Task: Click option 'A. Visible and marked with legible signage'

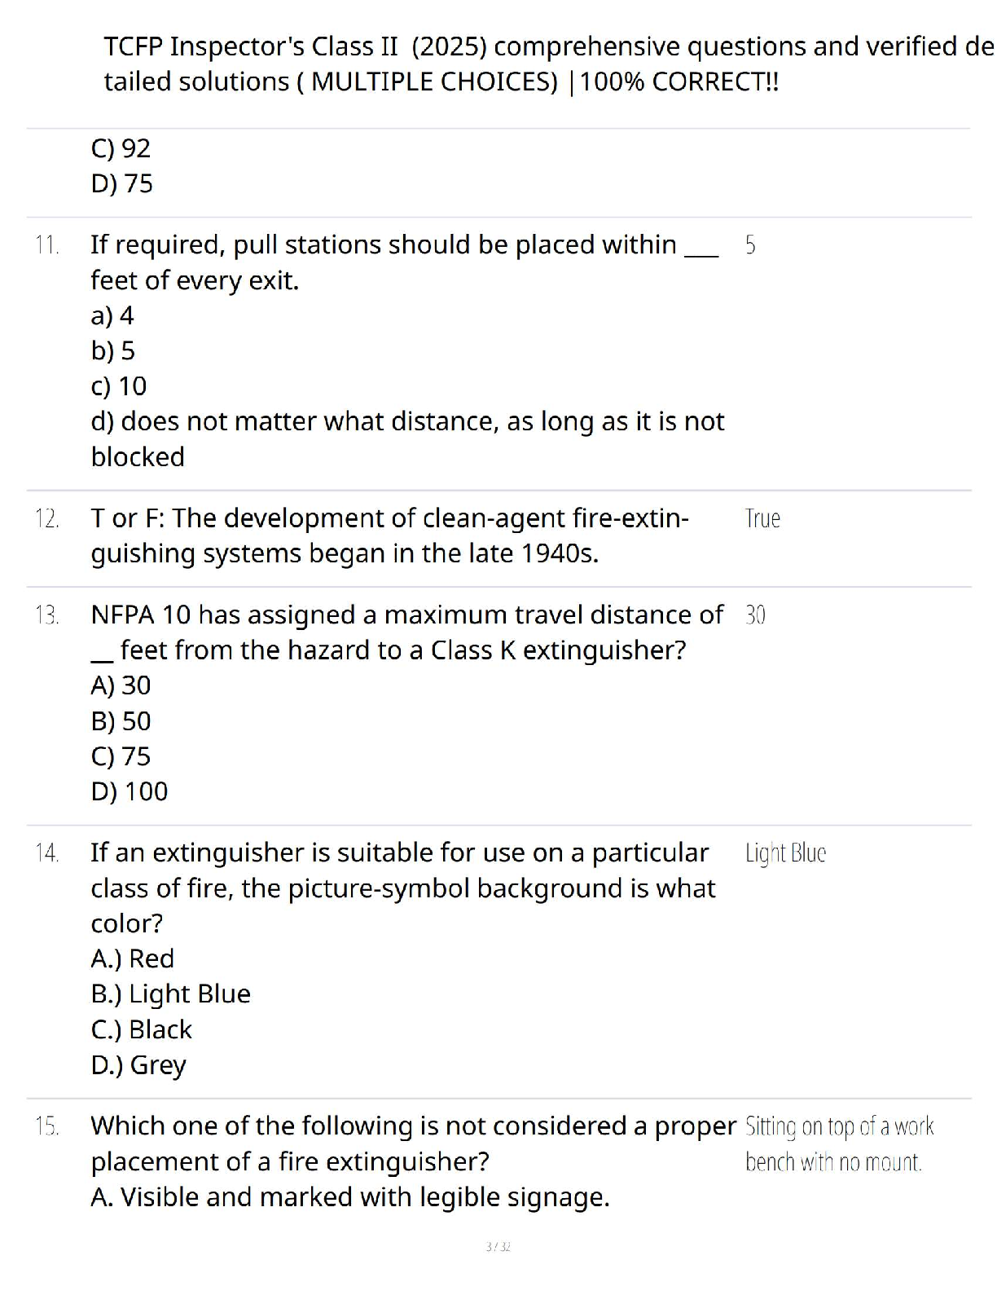Action: (349, 1197)
